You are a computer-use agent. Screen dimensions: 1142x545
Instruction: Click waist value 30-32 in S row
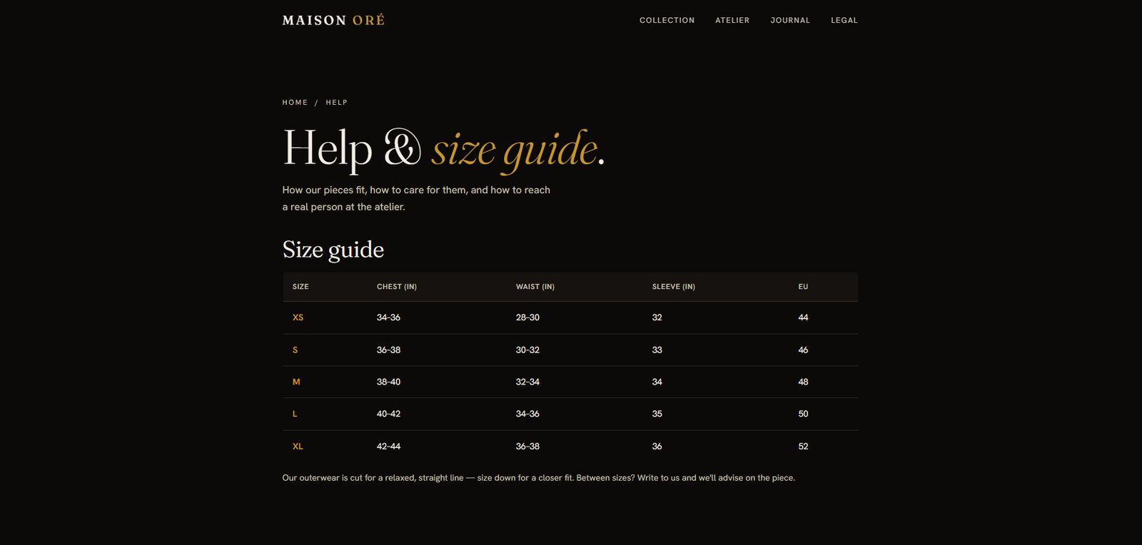point(527,350)
